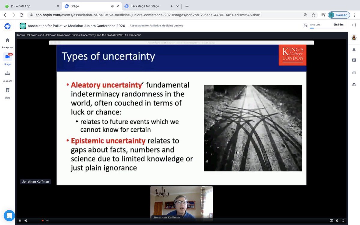Open the video player settings gear

pyautogui.click(x=337, y=220)
